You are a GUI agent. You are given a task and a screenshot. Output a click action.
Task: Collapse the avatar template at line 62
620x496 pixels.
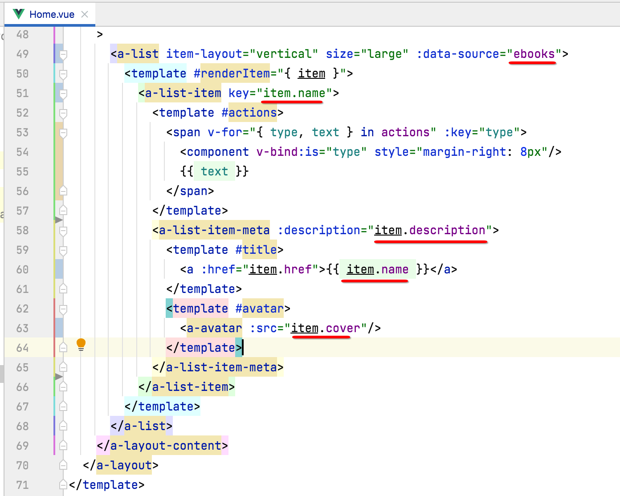point(63,309)
